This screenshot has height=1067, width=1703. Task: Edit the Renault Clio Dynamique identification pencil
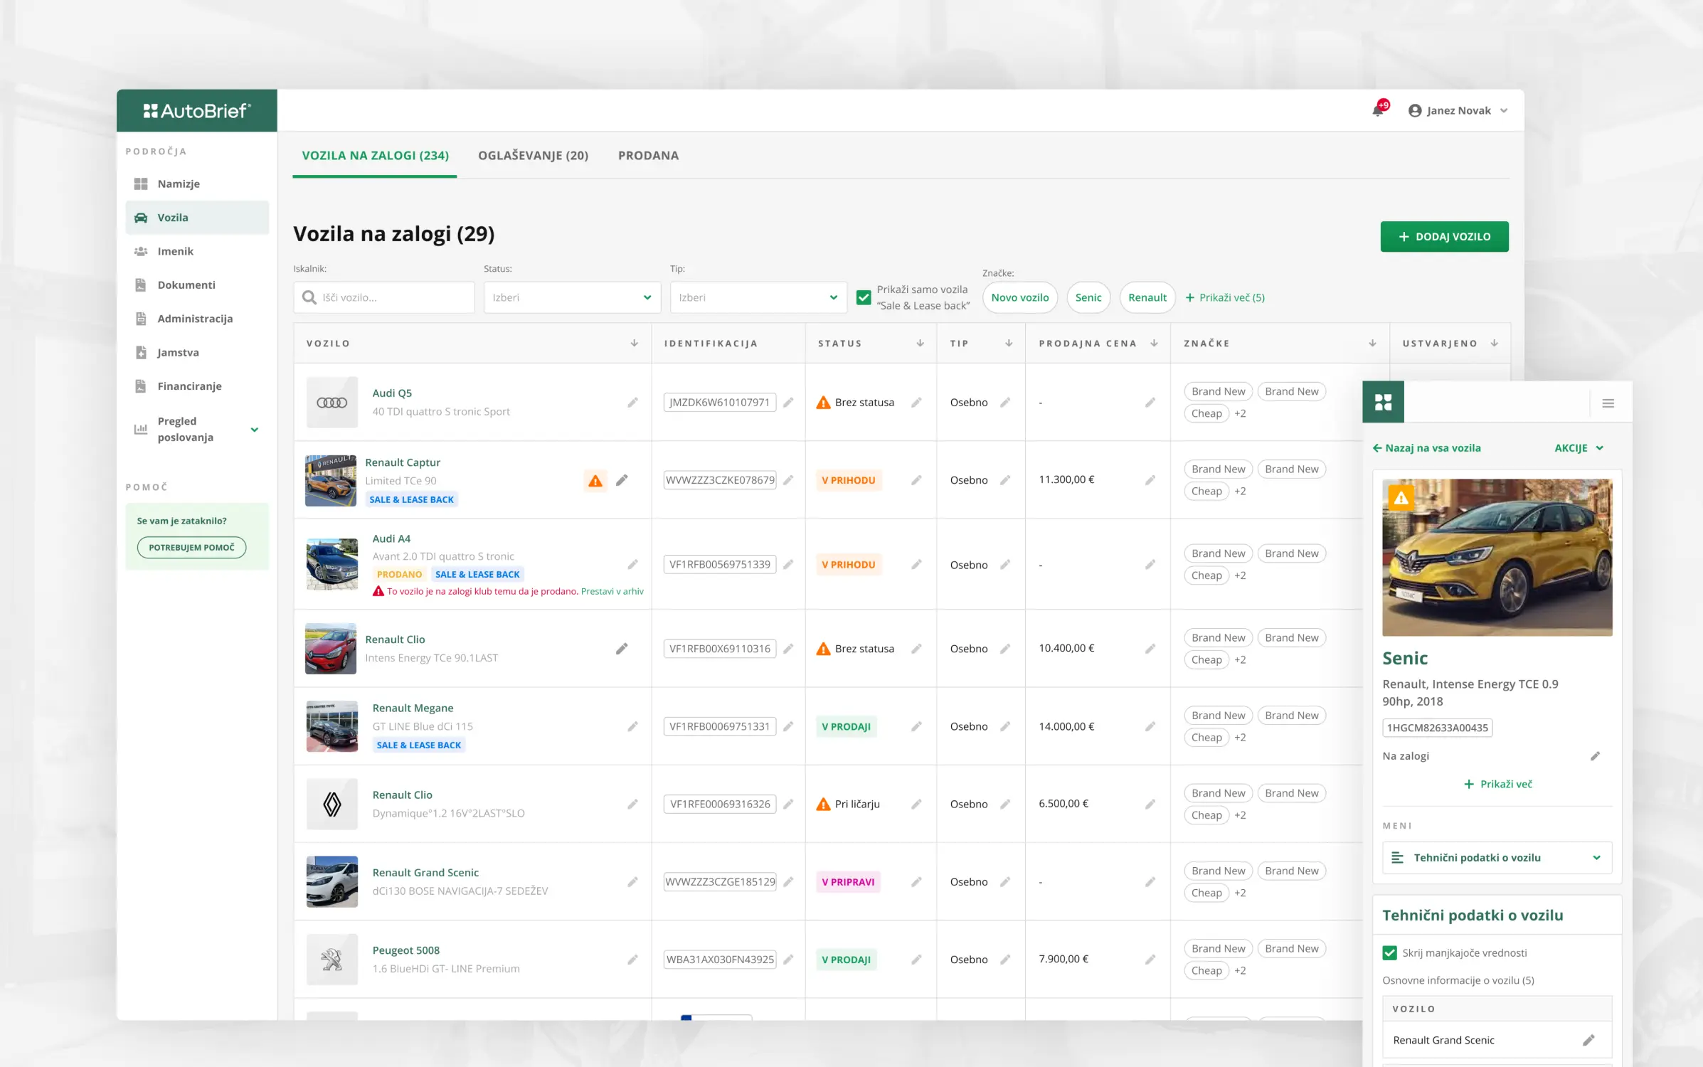click(x=788, y=804)
